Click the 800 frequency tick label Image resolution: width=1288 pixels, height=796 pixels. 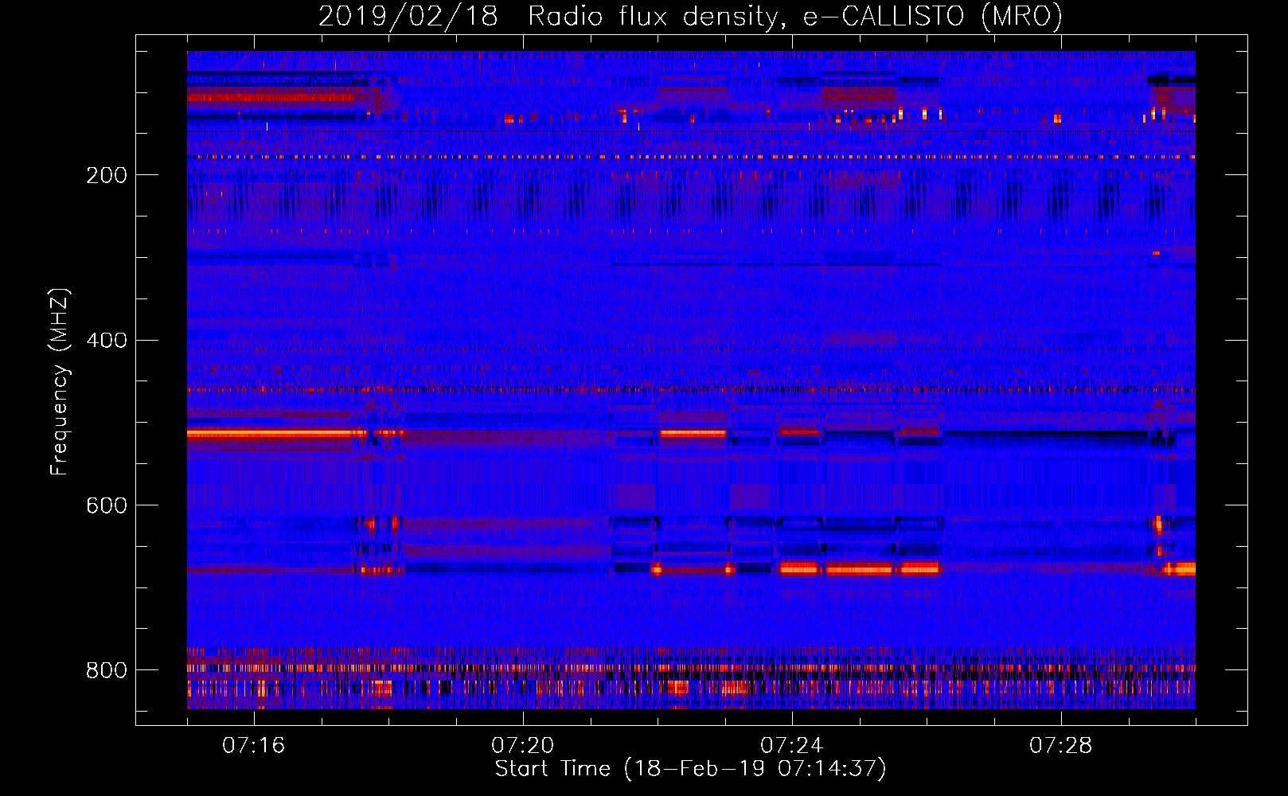tap(107, 670)
